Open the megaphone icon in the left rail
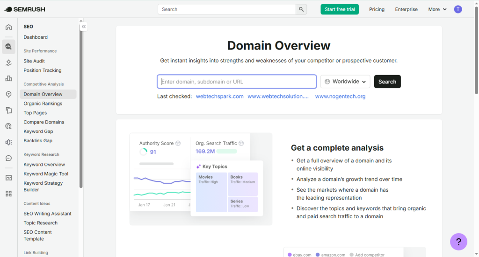This screenshot has width=479, height=257. [x=8, y=142]
